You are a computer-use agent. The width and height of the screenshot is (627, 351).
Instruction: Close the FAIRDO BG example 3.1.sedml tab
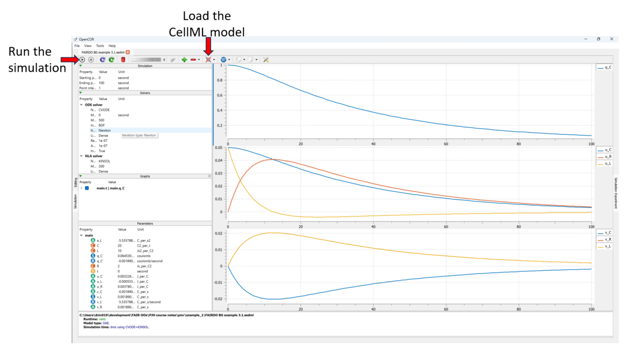pyautogui.click(x=128, y=52)
